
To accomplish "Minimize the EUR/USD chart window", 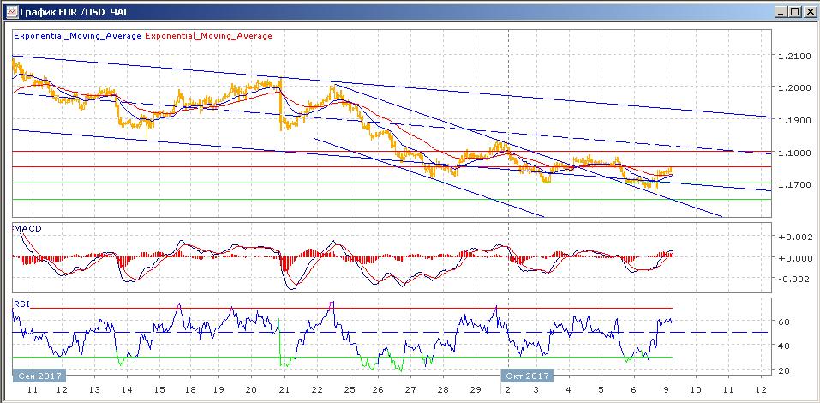I will point(781,11).
